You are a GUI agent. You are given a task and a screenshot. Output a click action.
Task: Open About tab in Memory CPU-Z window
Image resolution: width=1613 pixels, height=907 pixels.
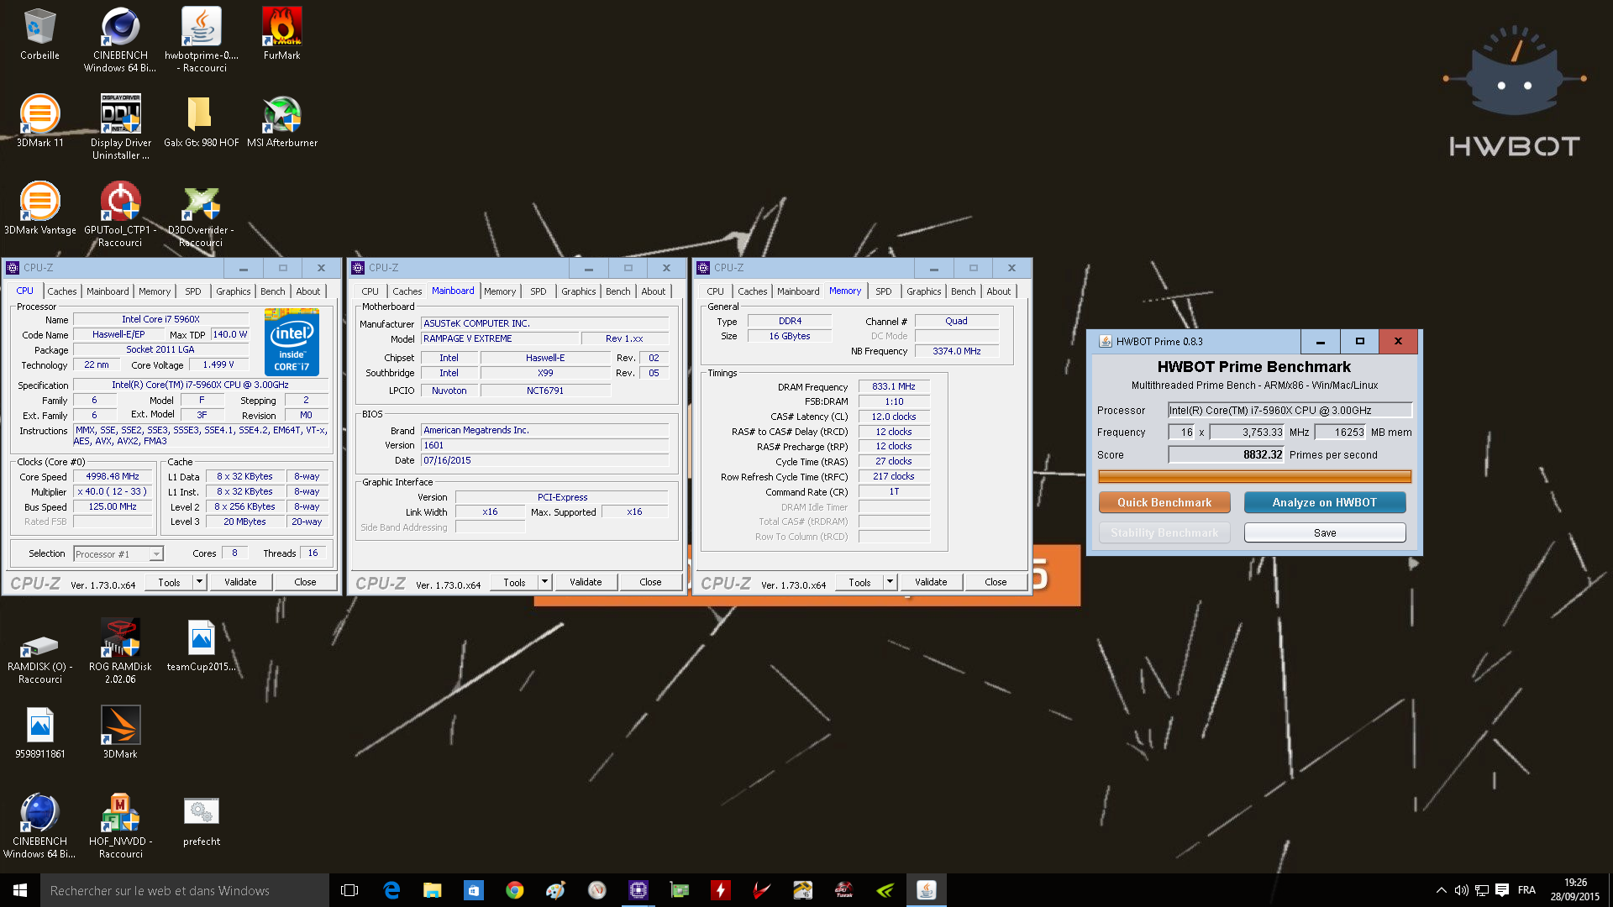pyautogui.click(x=999, y=291)
